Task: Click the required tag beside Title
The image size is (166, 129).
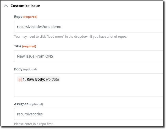Action: coord(29,47)
